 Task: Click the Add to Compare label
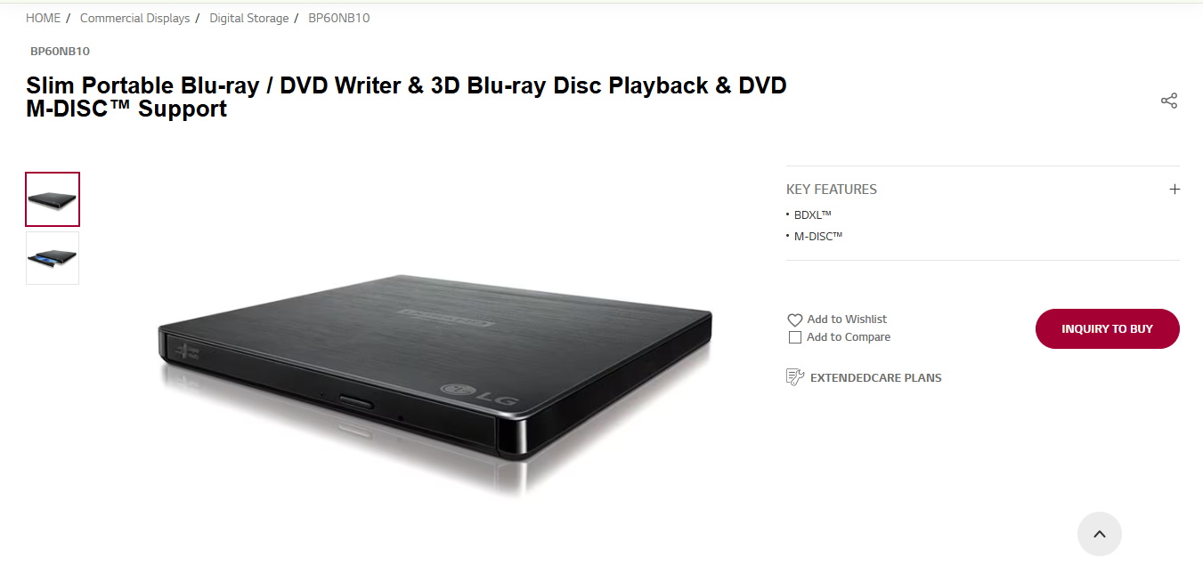tap(849, 337)
